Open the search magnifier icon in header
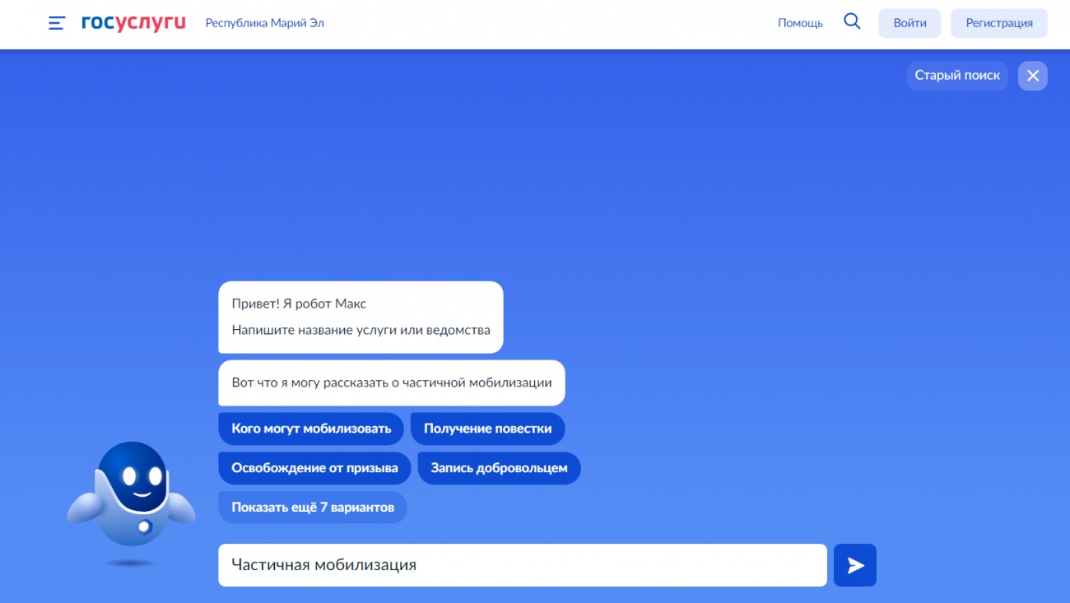 point(852,22)
